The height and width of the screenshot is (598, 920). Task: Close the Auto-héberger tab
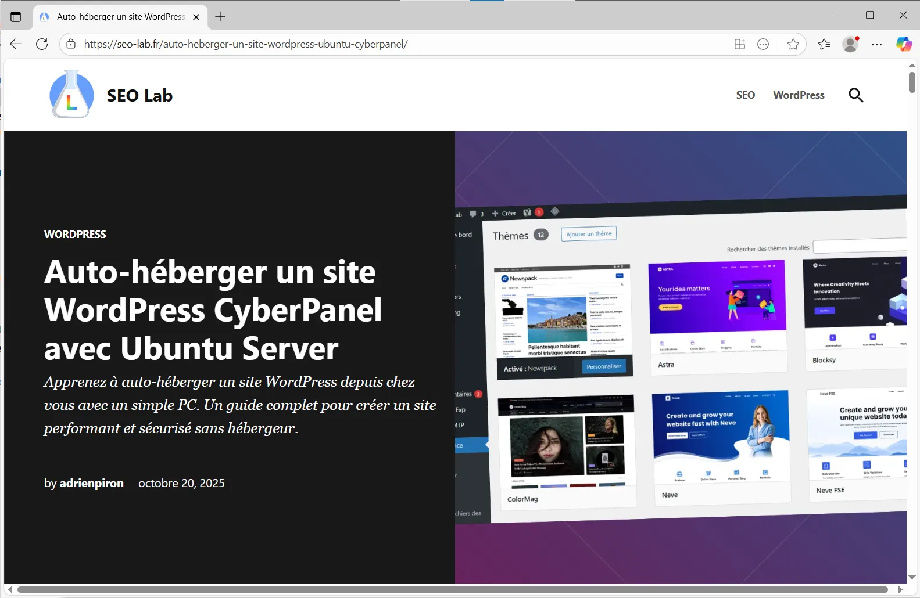click(196, 17)
